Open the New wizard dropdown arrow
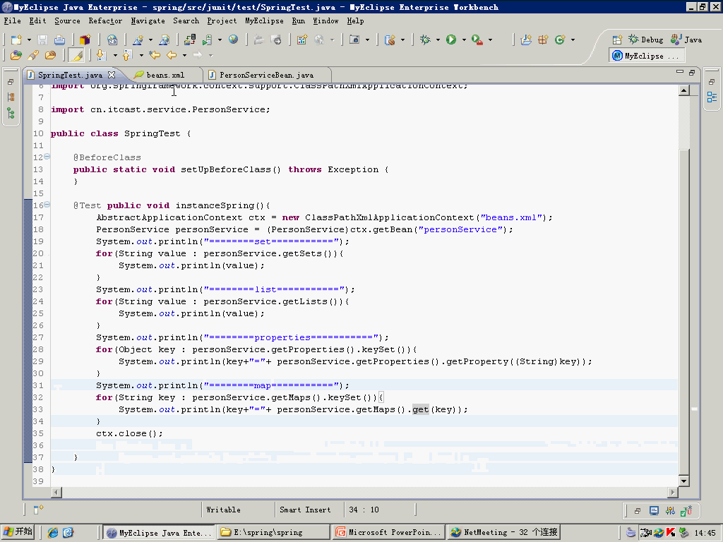This screenshot has height=542, width=723. click(29, 40)
